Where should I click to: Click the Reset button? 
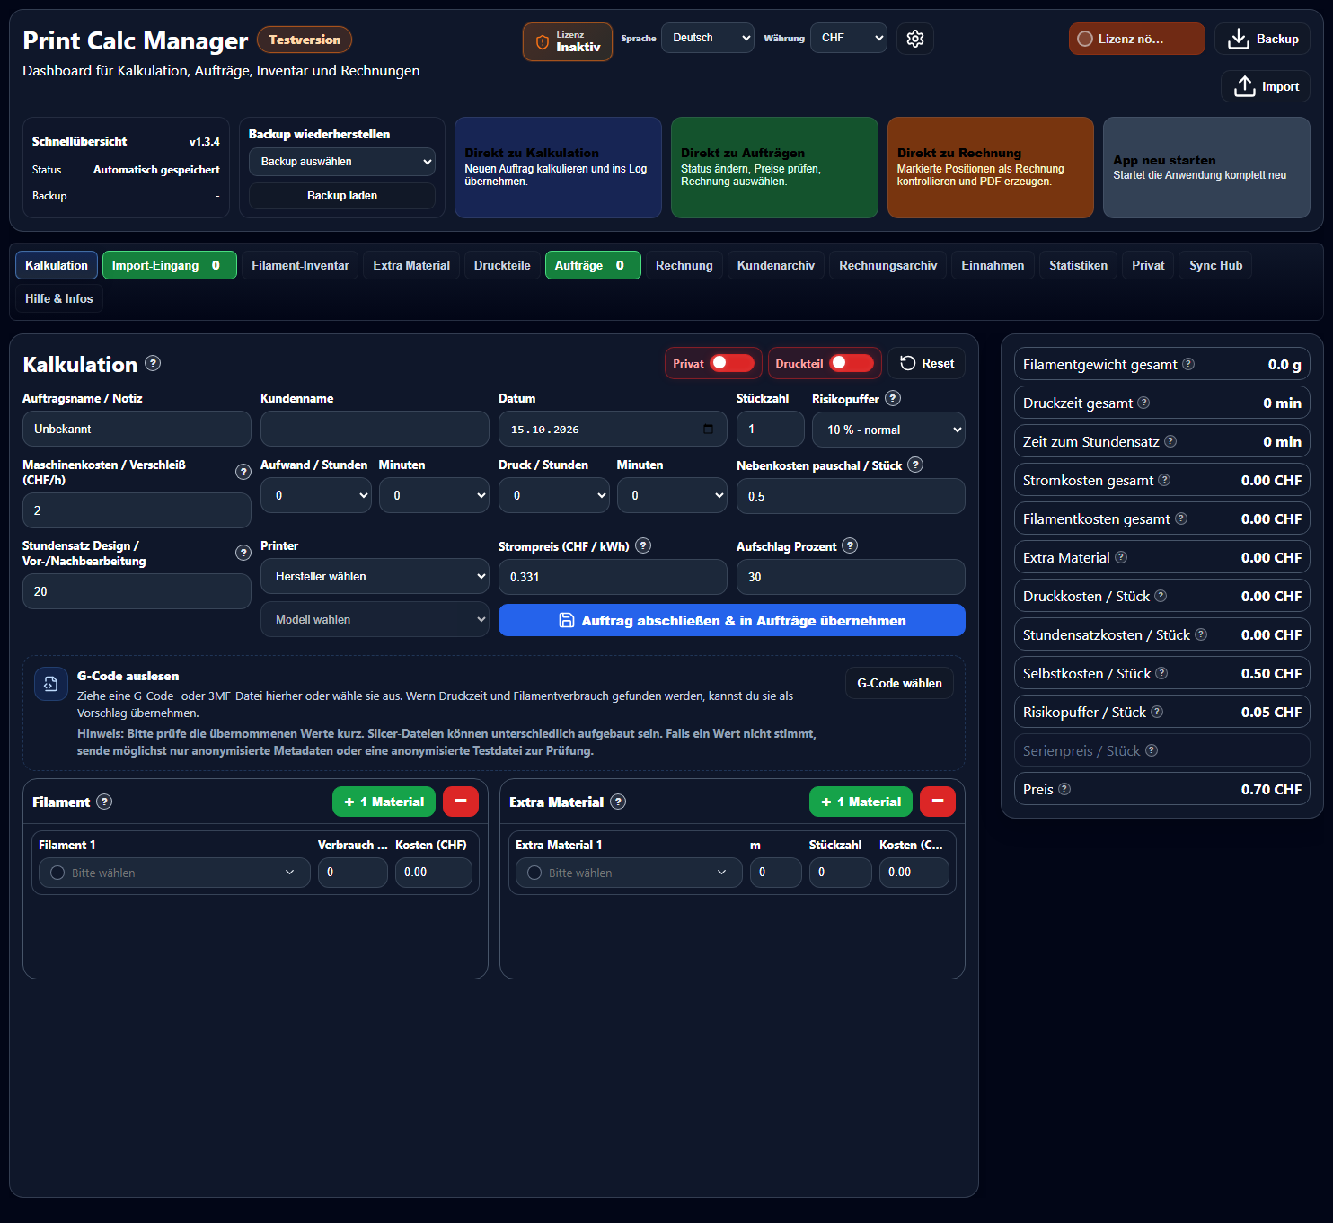point(927,363)
